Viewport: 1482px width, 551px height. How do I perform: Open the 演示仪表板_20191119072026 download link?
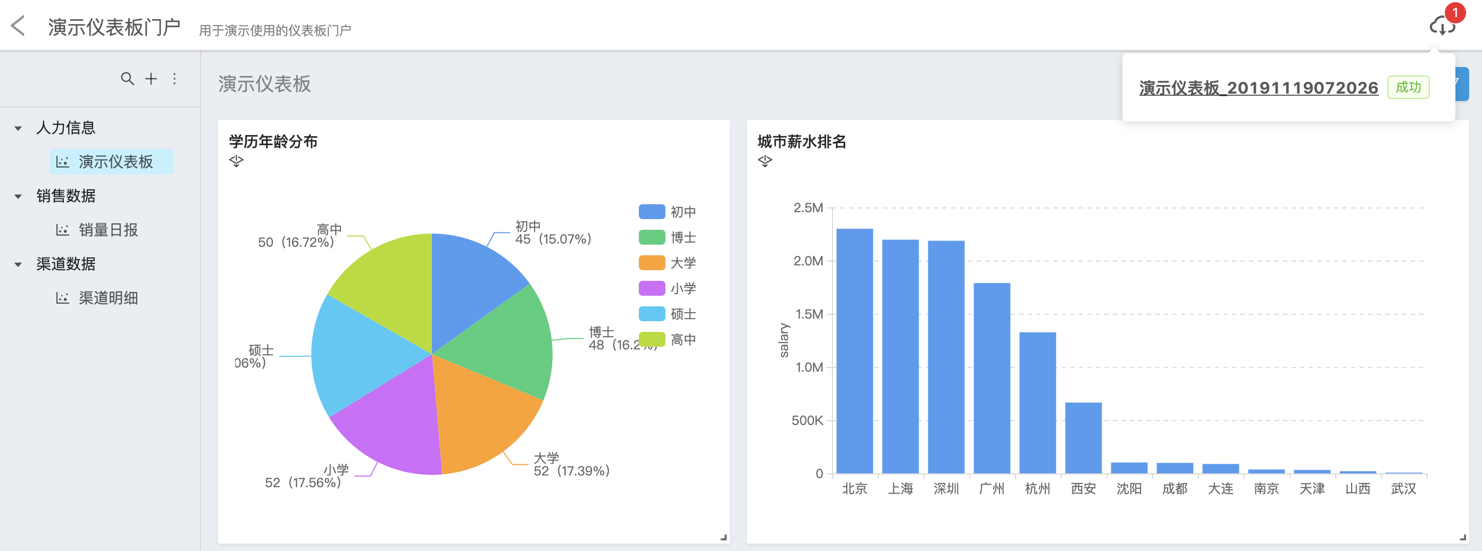[x=1258, y=87]
